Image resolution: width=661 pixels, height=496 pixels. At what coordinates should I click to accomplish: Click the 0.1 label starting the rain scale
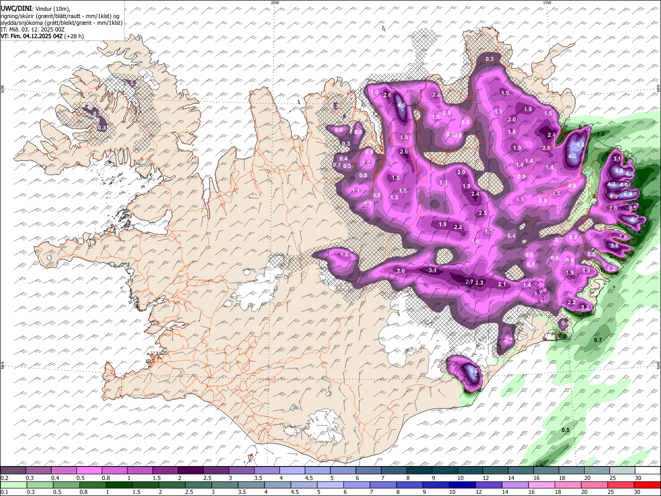[4, 492]
